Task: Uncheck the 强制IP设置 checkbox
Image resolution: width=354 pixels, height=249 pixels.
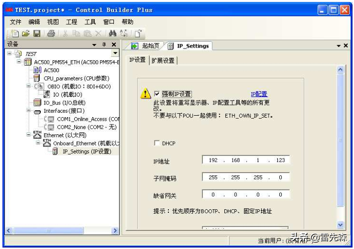Action: click(x=157, y=94)
